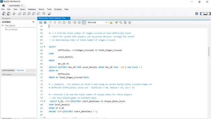
Task: Open a SQL script file in editor
Action: (41, 22)
